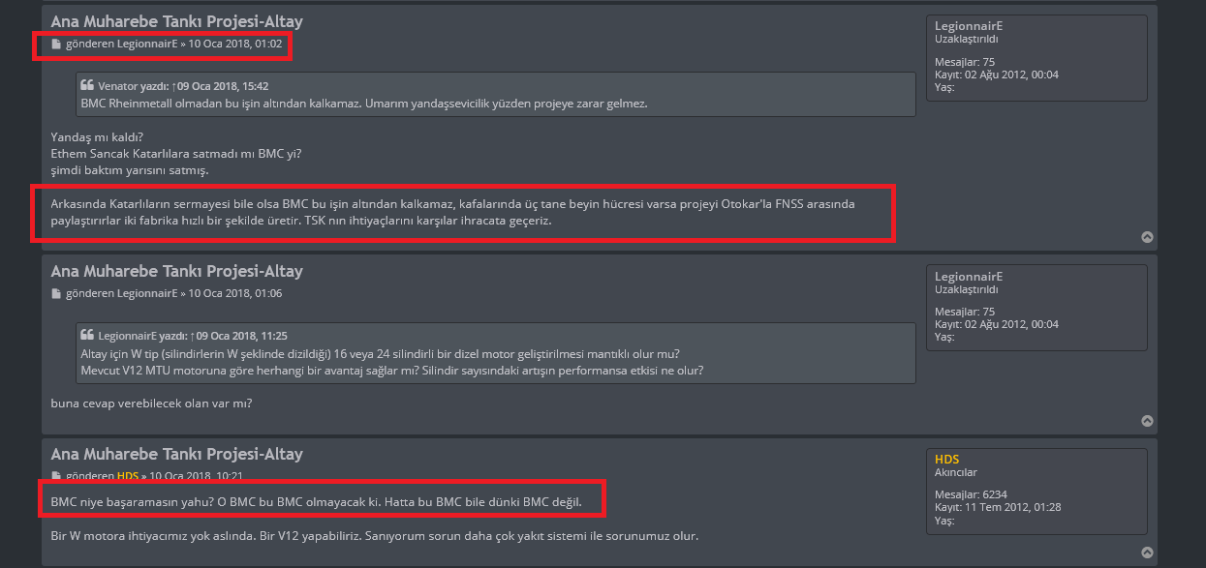Open LegionnairE profile from the first post's sidebar
This screenshot has height=568, width=1206.
coord(969,25)
